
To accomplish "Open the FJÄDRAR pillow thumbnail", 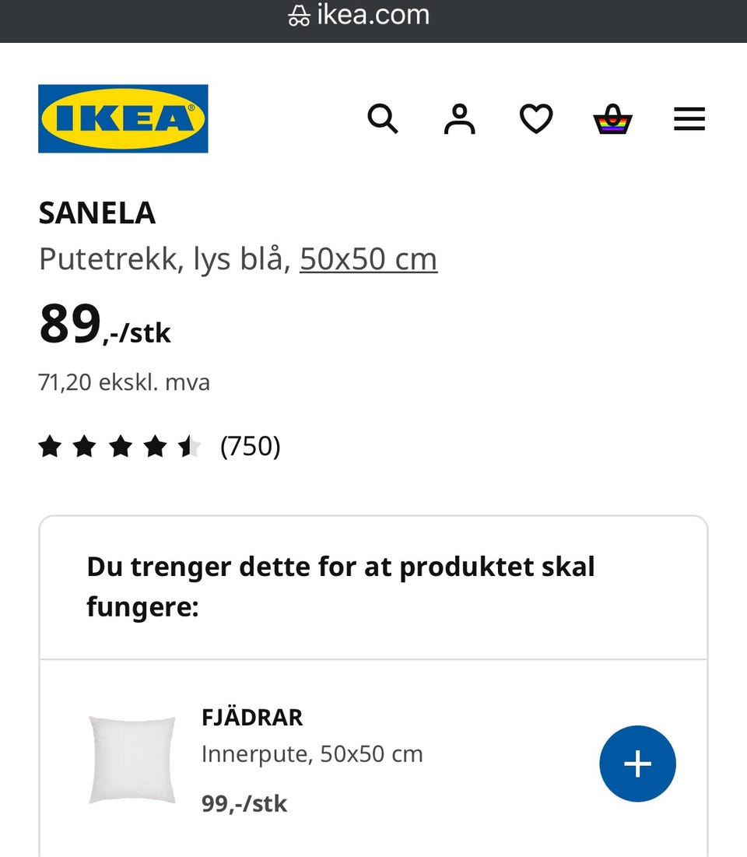I will [132, 760].
